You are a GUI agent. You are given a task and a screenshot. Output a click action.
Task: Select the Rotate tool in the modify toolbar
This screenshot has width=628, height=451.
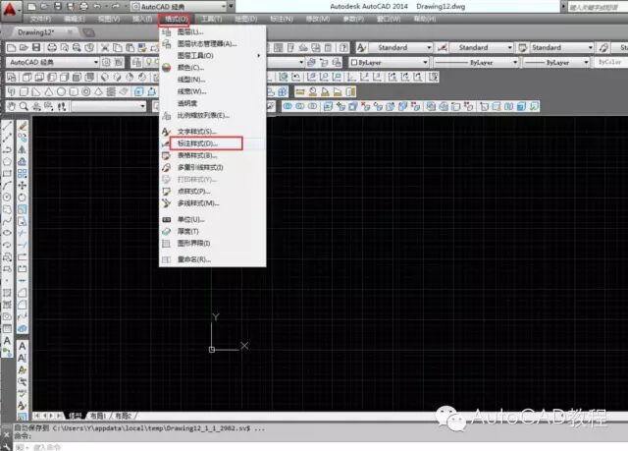[x=23, y=197]
